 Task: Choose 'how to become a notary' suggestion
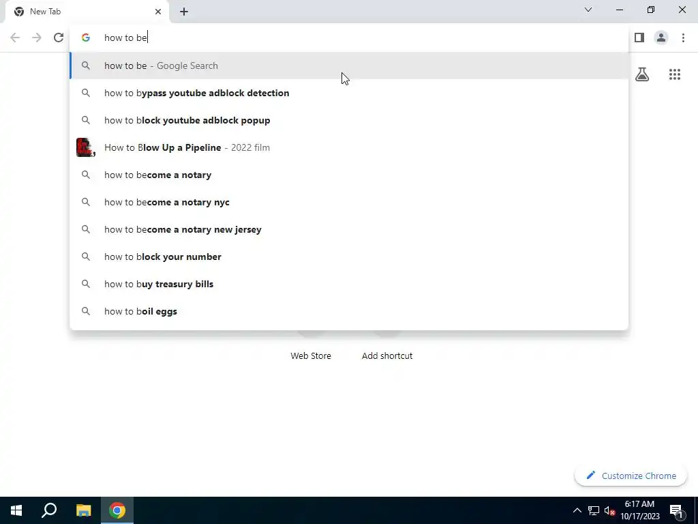coord(349,175)
